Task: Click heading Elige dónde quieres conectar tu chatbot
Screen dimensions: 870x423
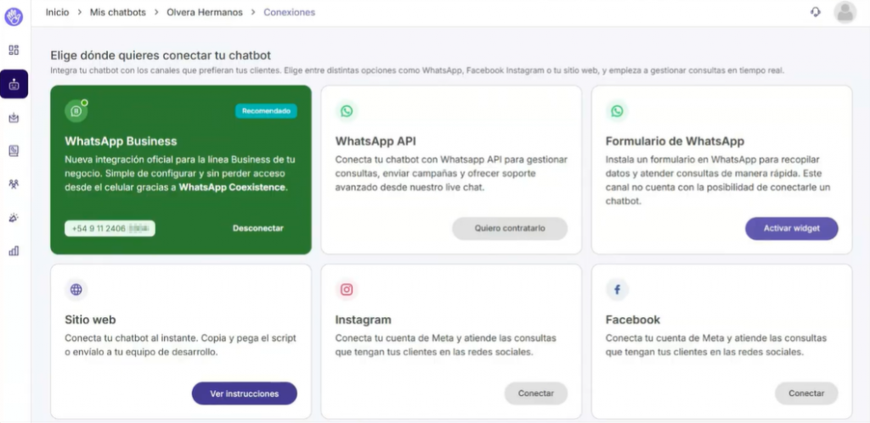Action: coord(161,55)
